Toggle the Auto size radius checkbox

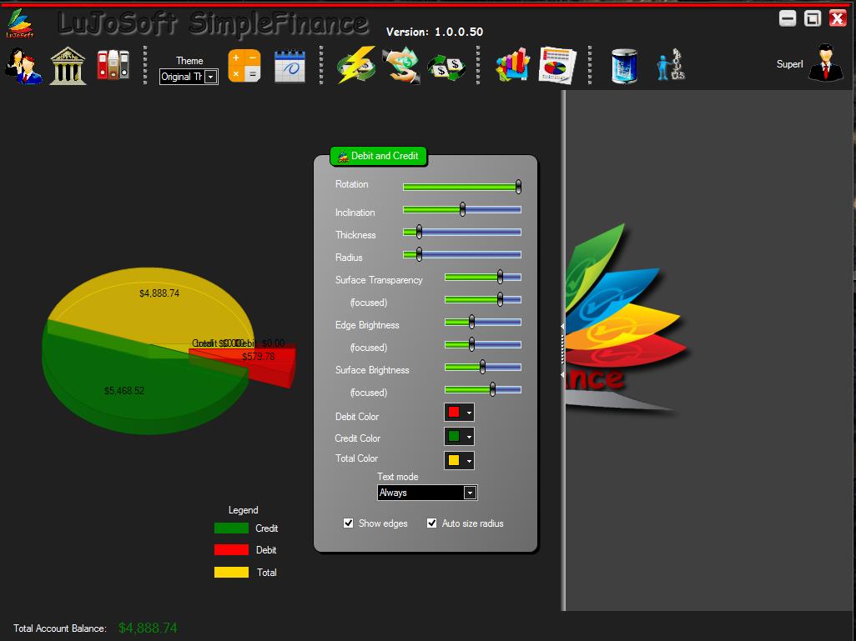(432, 523)
